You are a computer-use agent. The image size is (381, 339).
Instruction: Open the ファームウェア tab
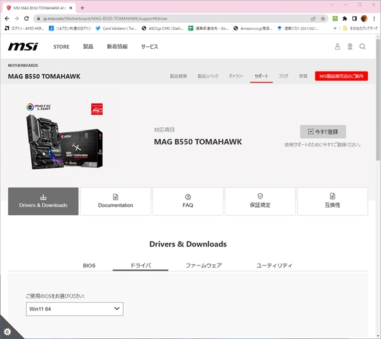coord(203,265)
